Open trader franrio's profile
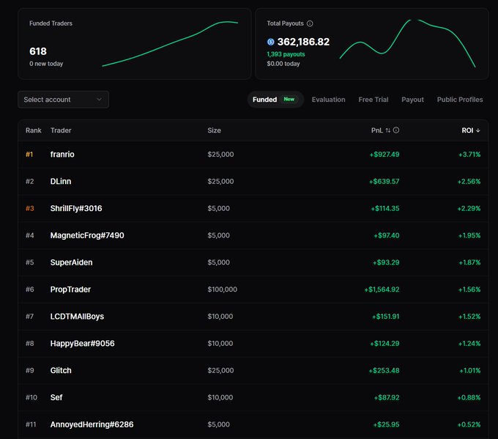Screen dimensions: 498x439 tap(62, 154)
